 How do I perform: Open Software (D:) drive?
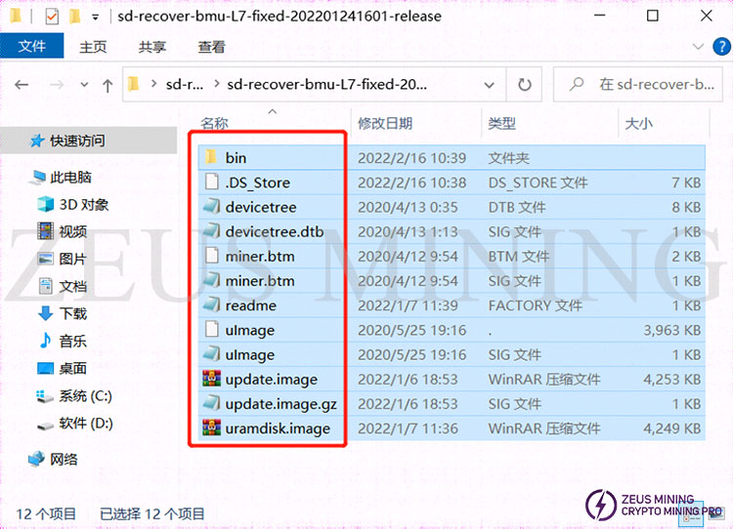75,424
